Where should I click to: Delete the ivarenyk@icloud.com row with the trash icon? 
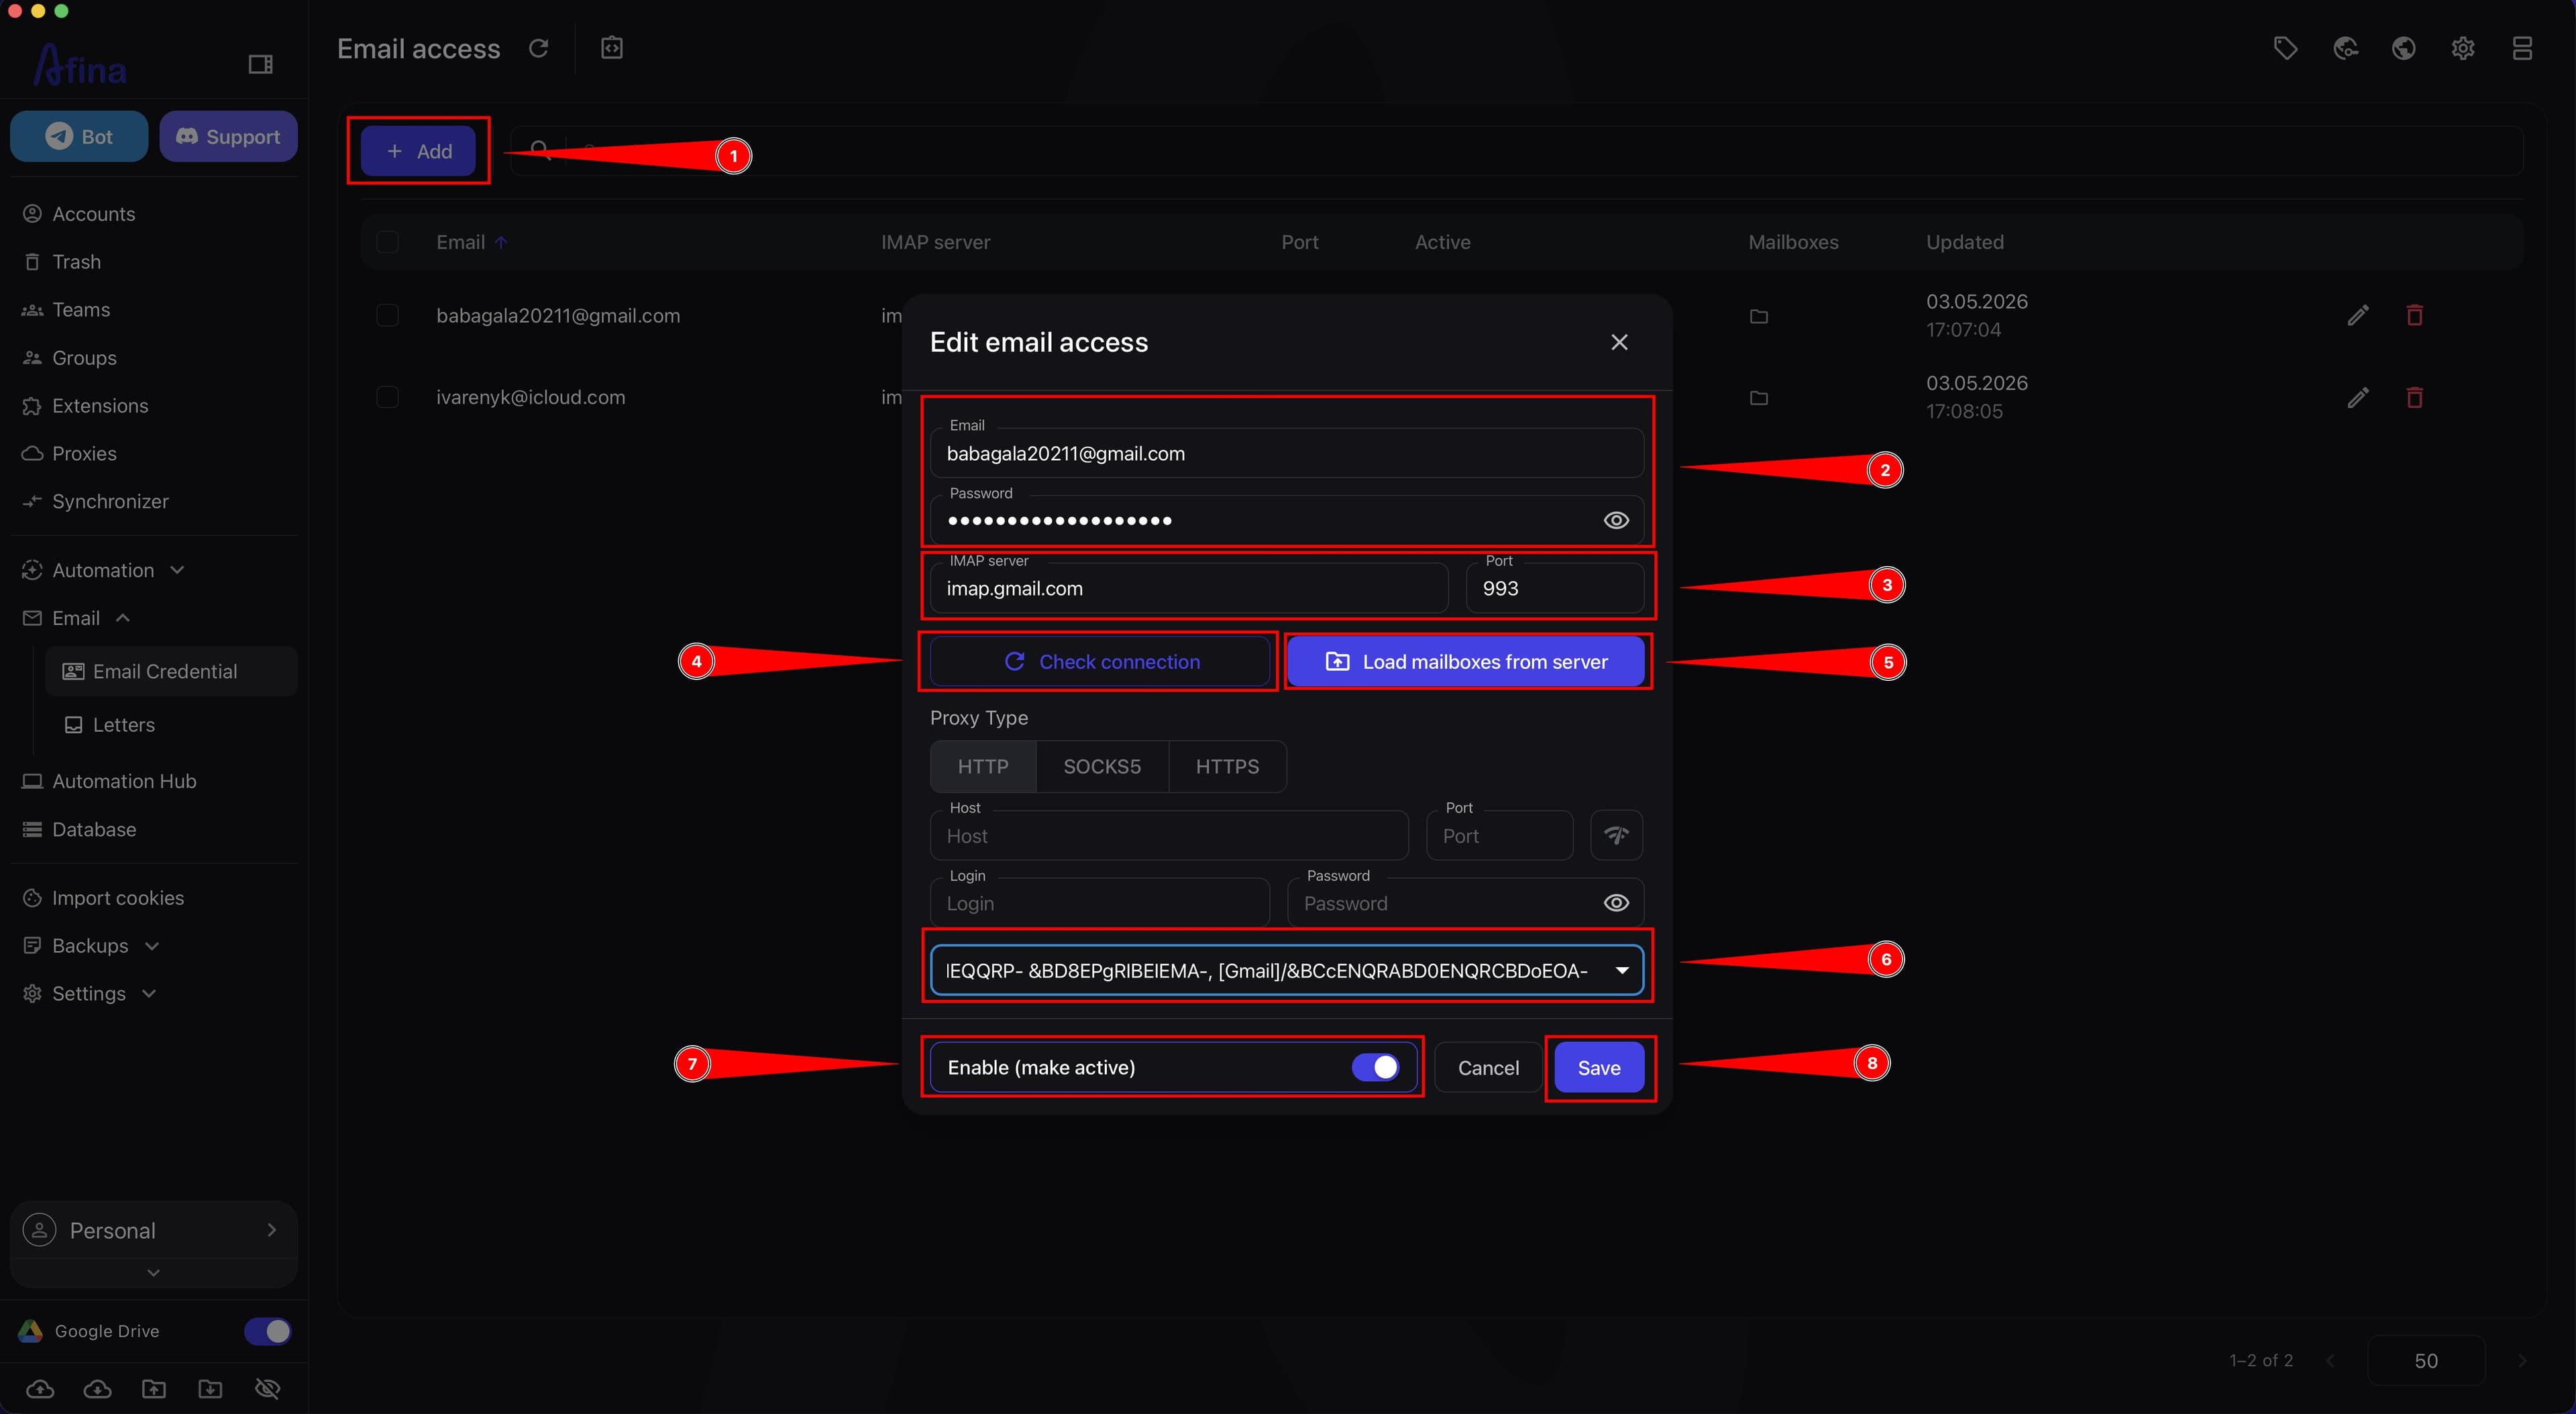(x=2414, y=397)
